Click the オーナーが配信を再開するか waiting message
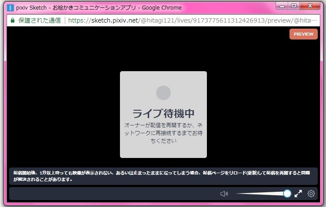326x207 pixels. pyautogui.click(x=163, y=133)
